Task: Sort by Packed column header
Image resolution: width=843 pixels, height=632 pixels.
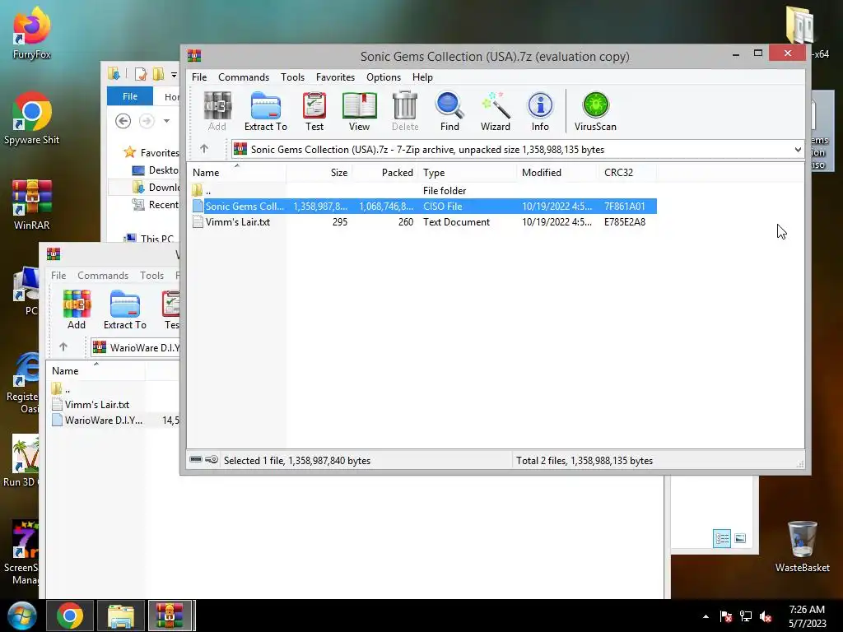Action: [385, 173]
